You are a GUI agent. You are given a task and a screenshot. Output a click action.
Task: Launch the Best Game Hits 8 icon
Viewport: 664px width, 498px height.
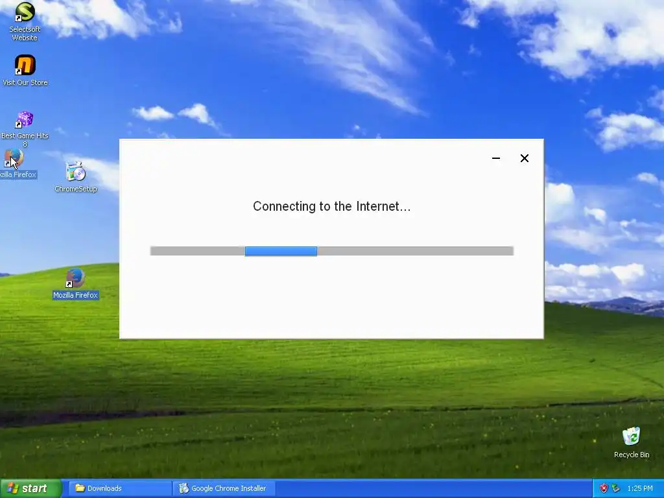[25, 129]
